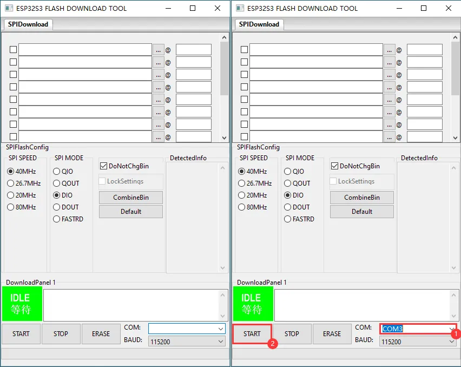This screenshot has width=461, height=367.
Task: Select FASTRD SPI mode in the left window
Action: click(x=56, y=219)
